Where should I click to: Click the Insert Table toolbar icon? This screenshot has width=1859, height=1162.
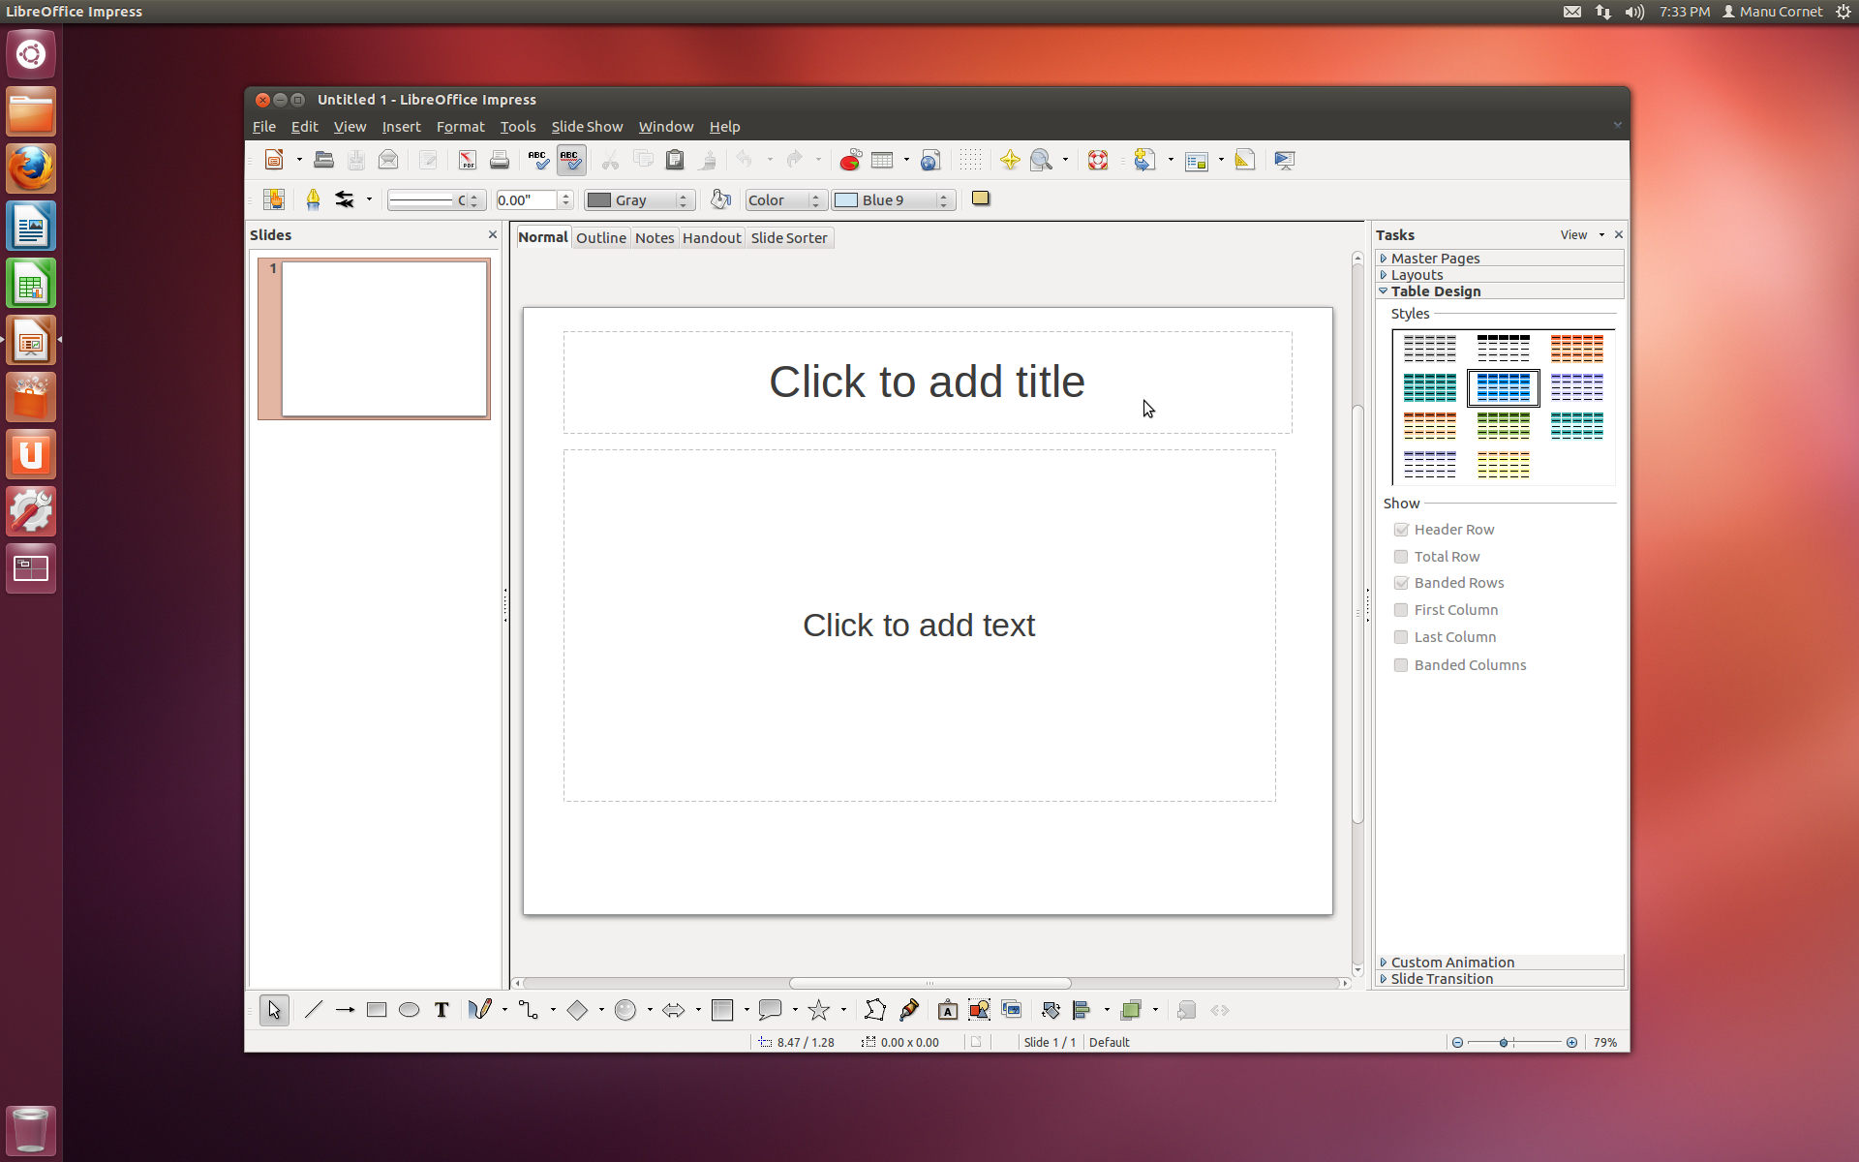(882, 161)
